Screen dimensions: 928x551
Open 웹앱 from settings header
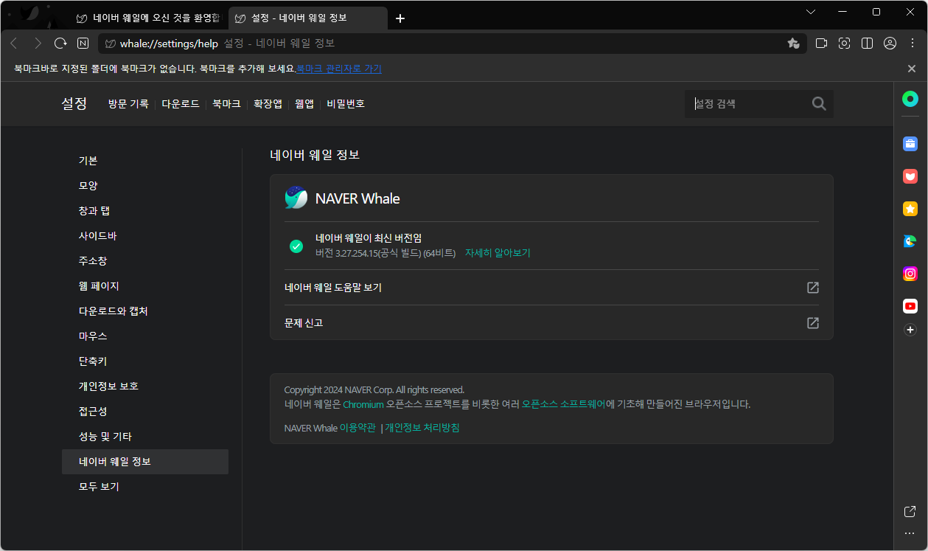click(304, 104)
